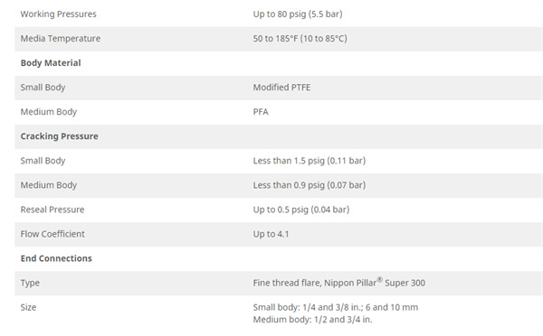Click the Reseal Pressure label

coord(52,210)
